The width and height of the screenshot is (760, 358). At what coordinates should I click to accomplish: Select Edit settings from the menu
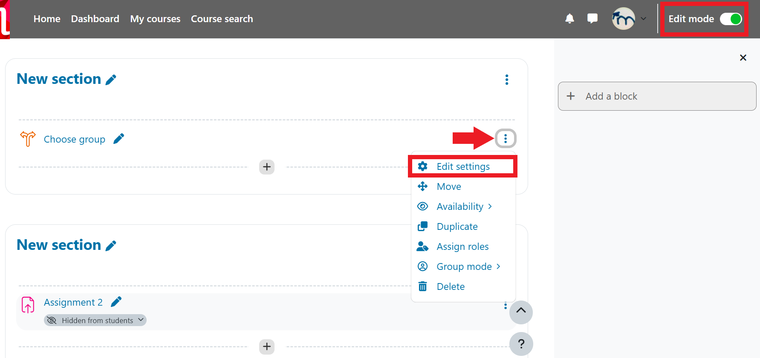click(x=463, y=166)
